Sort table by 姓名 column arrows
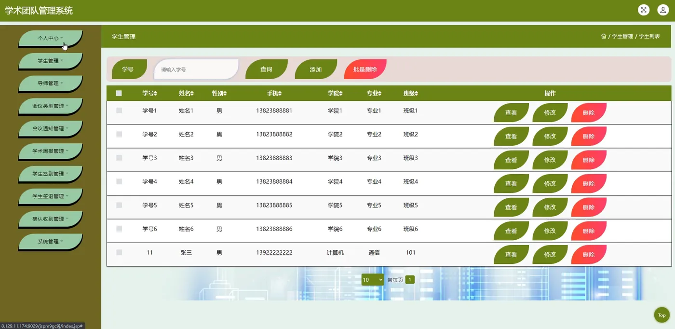The height and width of the screenshot is (329, 675). (192, 94)
